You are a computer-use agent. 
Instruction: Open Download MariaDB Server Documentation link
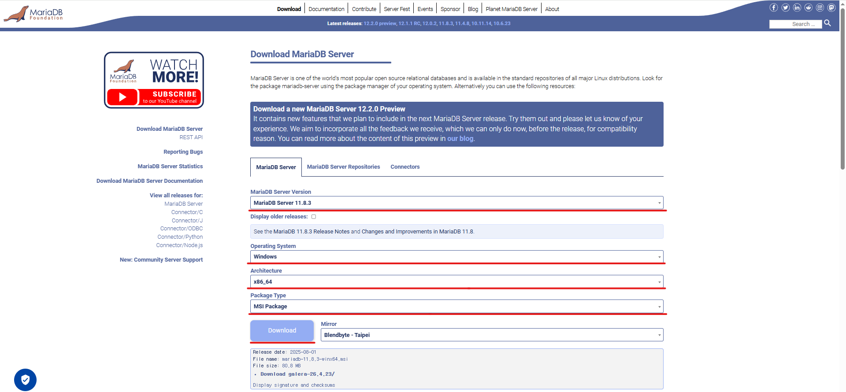point(150,181)
